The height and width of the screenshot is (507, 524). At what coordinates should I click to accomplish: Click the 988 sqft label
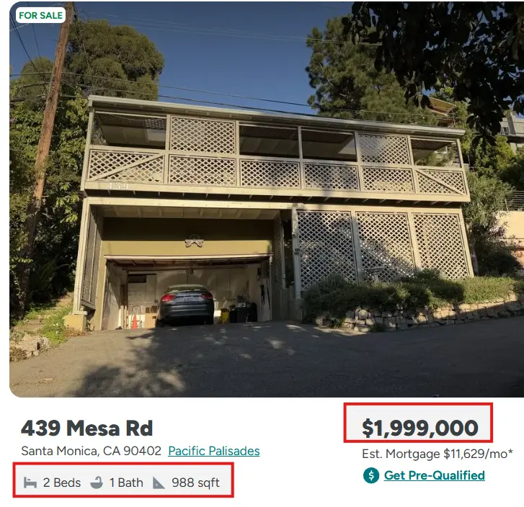click(x=195, y=483)
